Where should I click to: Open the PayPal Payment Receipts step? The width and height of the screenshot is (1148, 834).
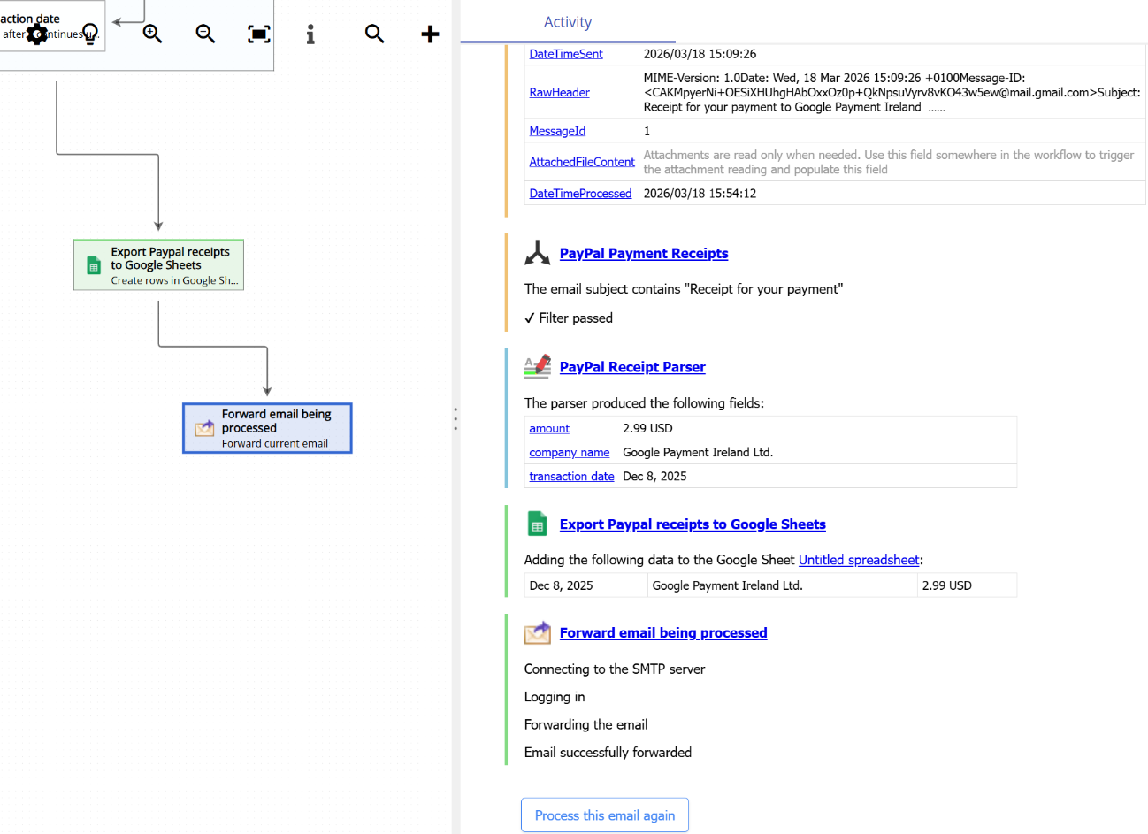643,253
